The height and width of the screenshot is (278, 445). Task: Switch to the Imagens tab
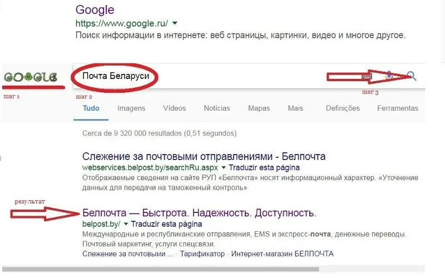click(131, 108)
